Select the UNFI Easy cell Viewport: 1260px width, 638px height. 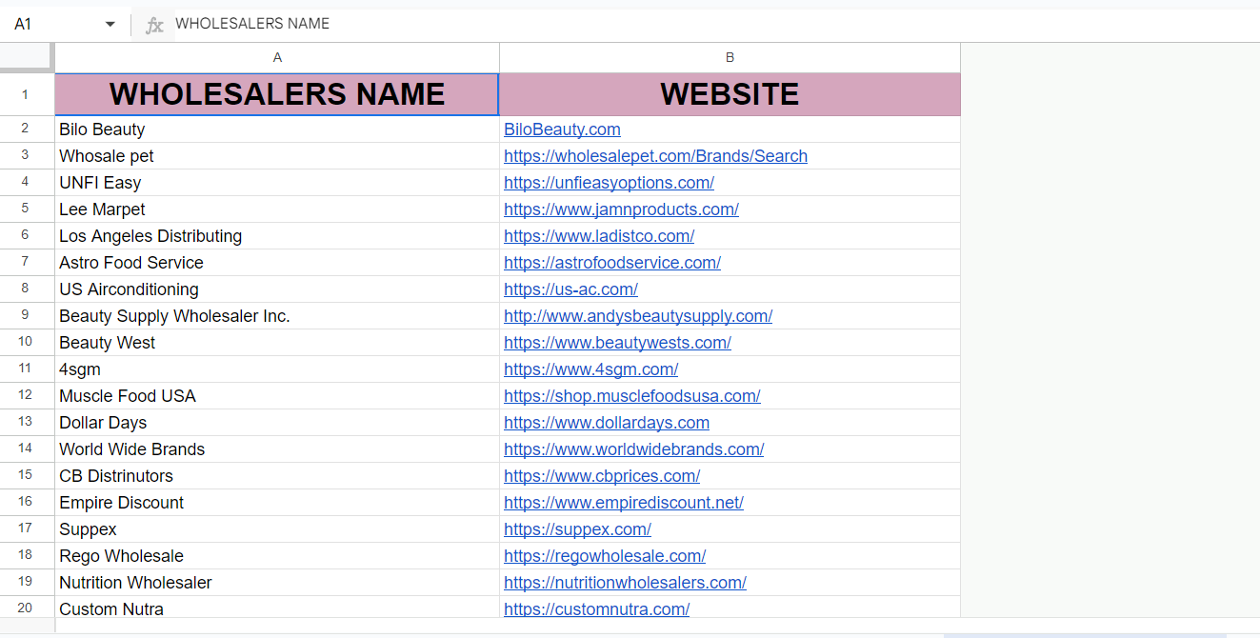277,183
